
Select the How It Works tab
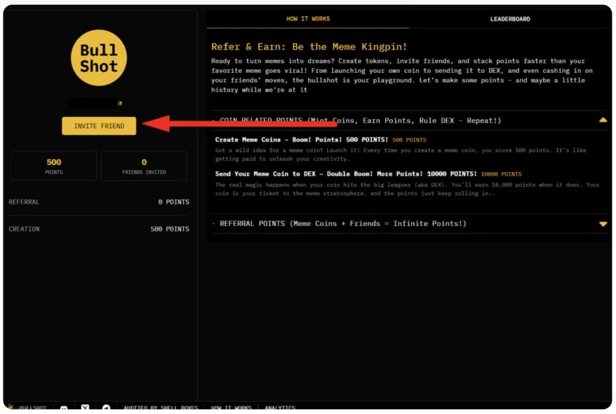click(x=308, y=19)
